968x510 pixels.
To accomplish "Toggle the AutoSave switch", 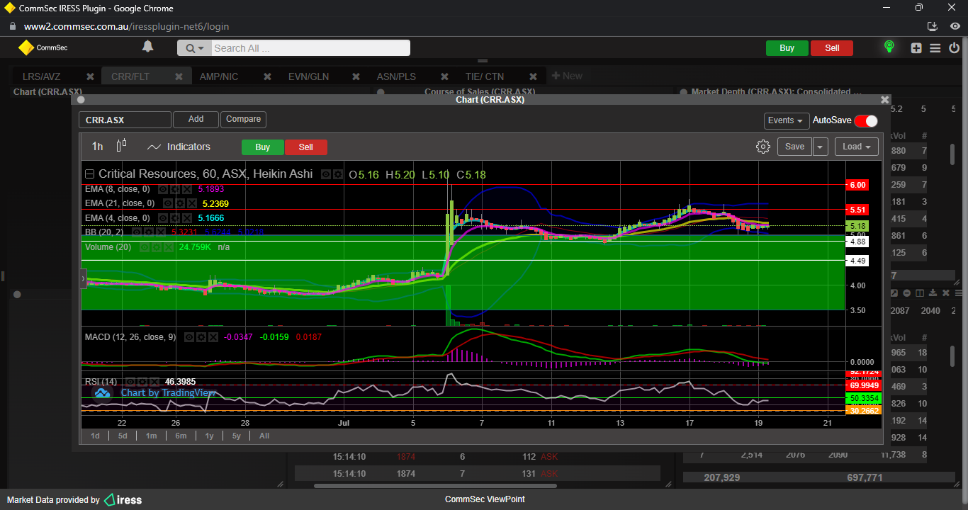I will coord(866,121).
